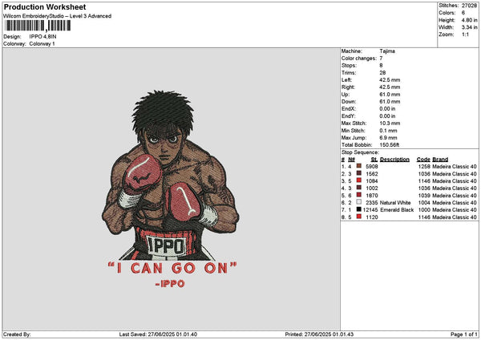
Task: Click the red "-IPPO" signature under the quote
Action: [x=170, y=284]
